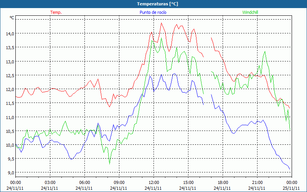
Task: Select the blue Punto de rocío legend label
Action: 153,12
